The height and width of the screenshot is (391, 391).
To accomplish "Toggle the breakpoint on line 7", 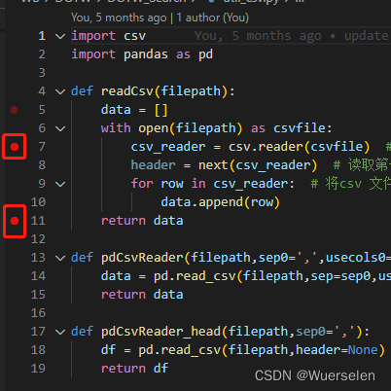I will 15,147.
